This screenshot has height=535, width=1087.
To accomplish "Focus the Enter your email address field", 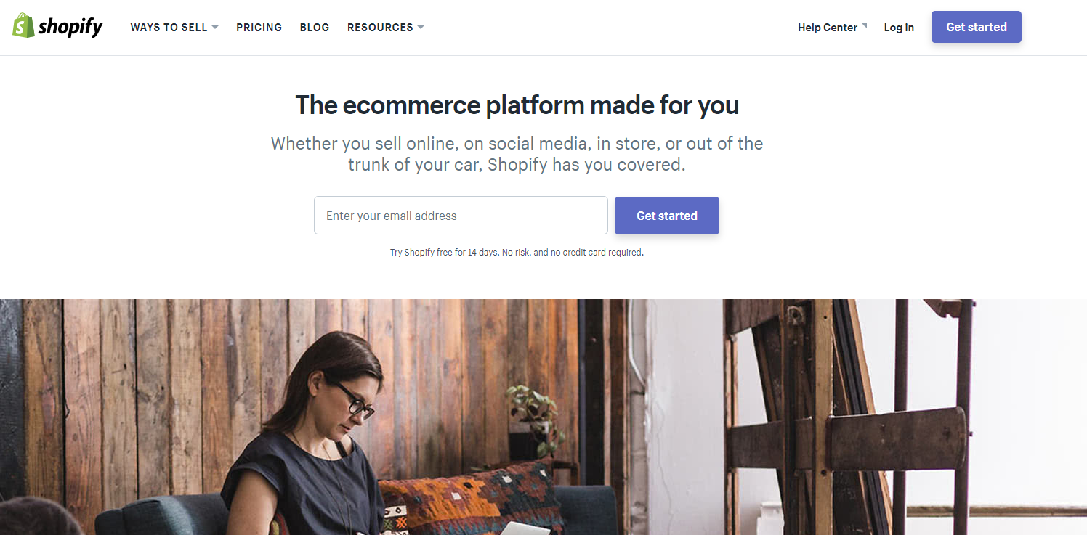I will point(461,216).
